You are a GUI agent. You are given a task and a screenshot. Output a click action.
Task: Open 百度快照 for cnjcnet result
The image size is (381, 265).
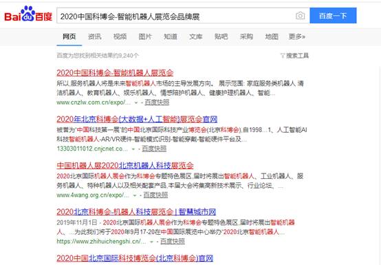pos(154,149)
